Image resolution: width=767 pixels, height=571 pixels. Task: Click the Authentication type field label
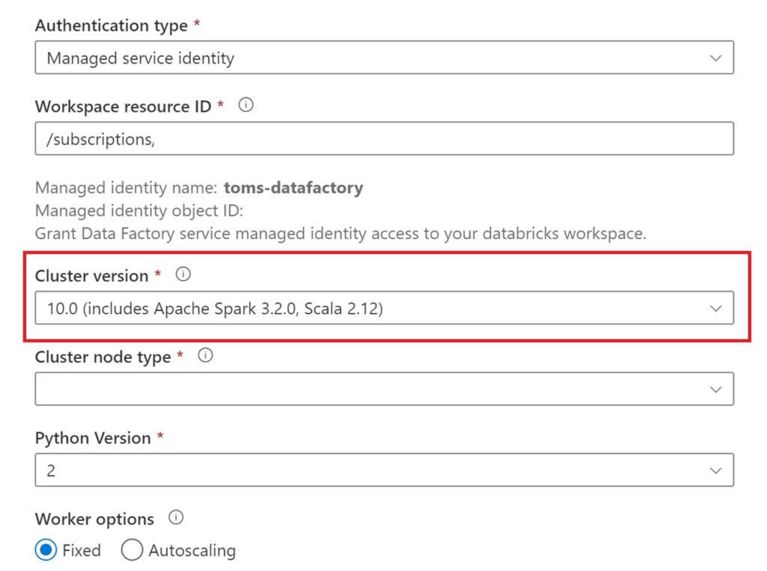coord(111,25)
